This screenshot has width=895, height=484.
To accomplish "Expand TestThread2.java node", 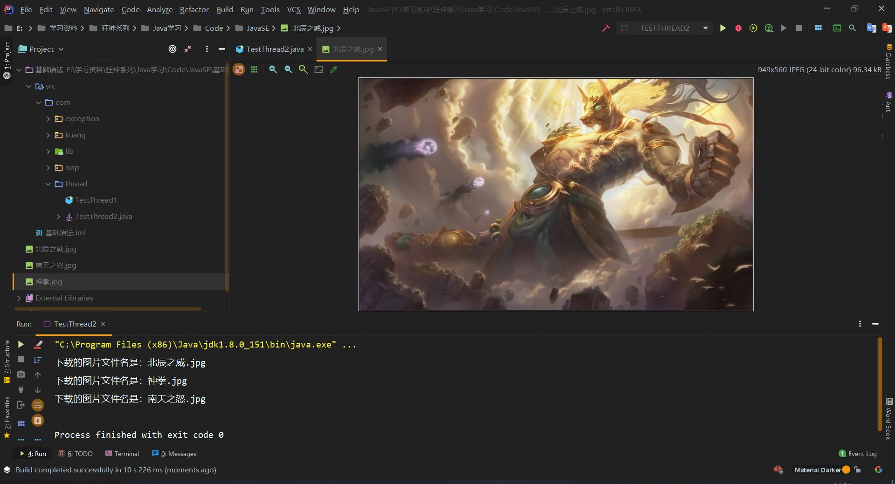I will click(x=58, y=217).
